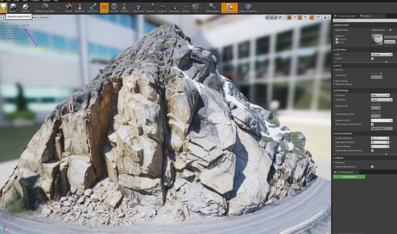Enable the Isolate checkbox for Element 0
The height and width of the screenshot is (234, 397).
pos(337,42)
